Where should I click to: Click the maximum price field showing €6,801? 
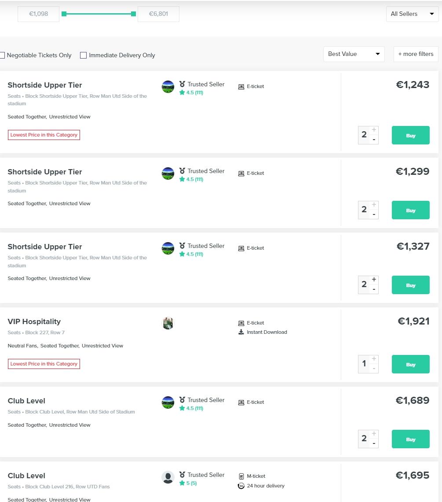coord(158,14)
